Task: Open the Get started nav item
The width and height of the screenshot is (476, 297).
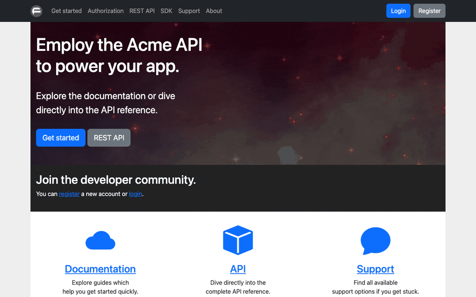Action: 67,11
